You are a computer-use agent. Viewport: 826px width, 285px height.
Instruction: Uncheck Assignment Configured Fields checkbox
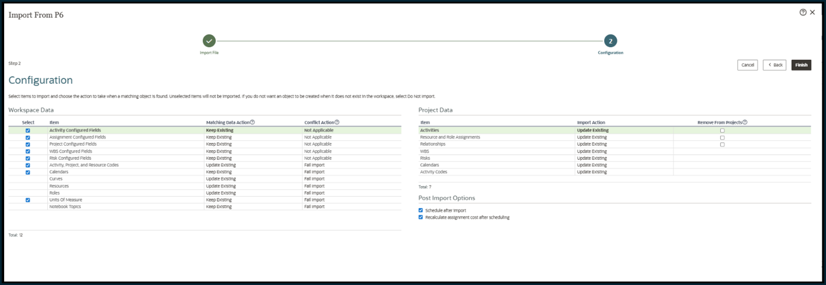(28, 138)
